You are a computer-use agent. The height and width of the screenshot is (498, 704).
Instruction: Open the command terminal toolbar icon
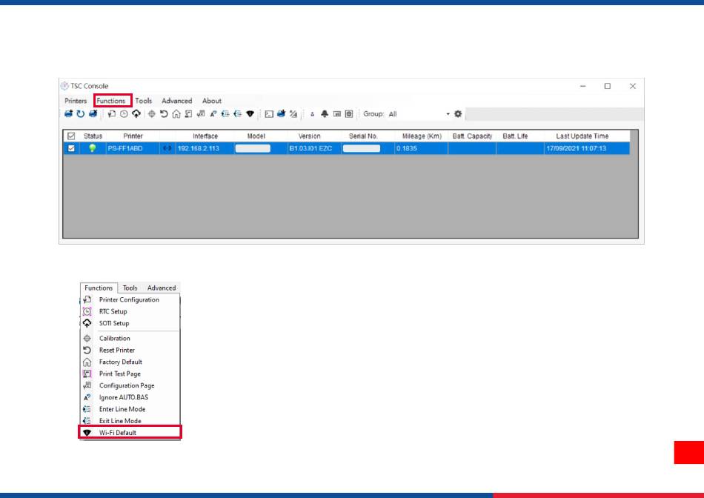(269, 114)
